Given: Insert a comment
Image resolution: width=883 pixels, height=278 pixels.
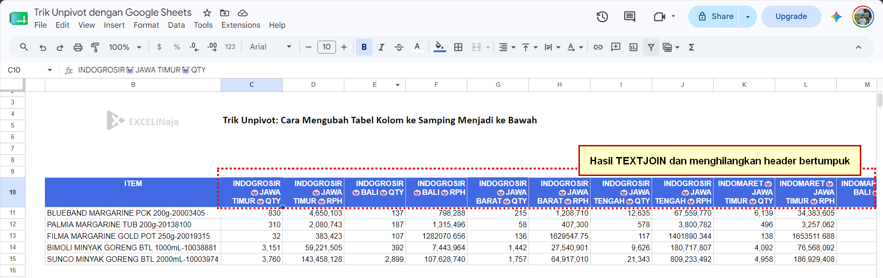Looking at the screenshot, I should click(x=616, y=47).
